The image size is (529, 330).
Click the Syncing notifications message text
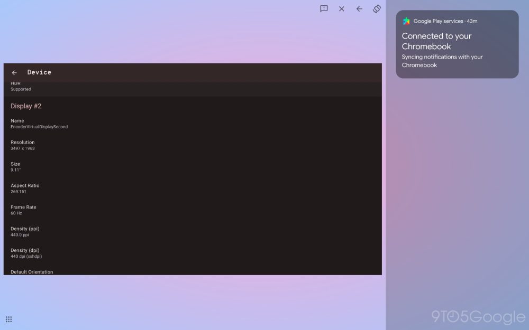[x=442, y=61]
